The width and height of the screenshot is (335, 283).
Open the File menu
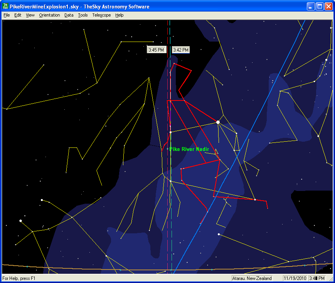pos(7,15)
